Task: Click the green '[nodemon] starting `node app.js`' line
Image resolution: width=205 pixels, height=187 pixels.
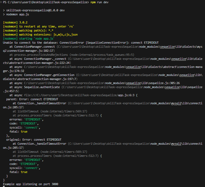Action: [x=29, y=39]
